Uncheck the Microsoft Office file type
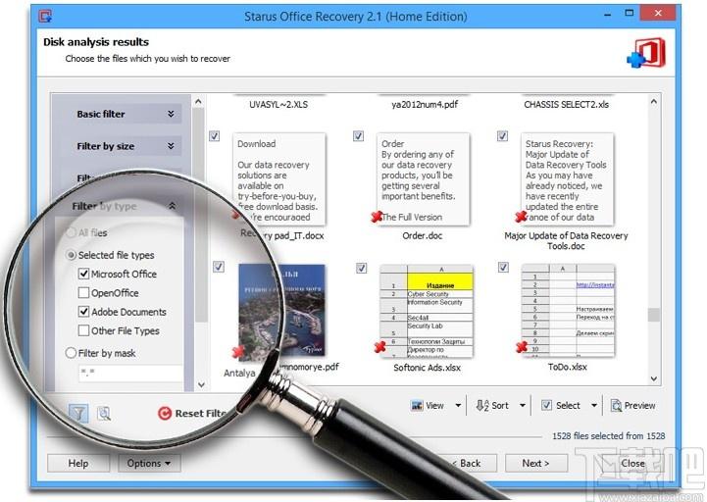The width and height of the screenshot is (707, 502). (x=83, y=274)
